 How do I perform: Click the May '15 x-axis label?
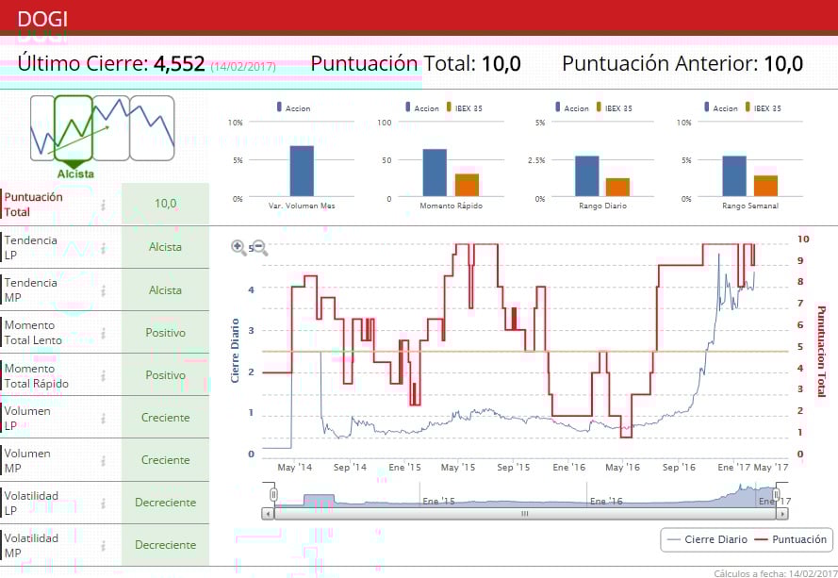pyautogui.click(x=457, y=468)
